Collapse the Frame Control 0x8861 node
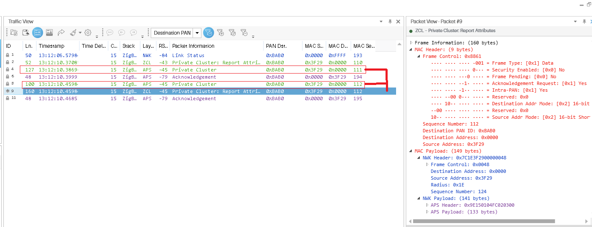This screenshot has width=592, height=227. point(419,56)
